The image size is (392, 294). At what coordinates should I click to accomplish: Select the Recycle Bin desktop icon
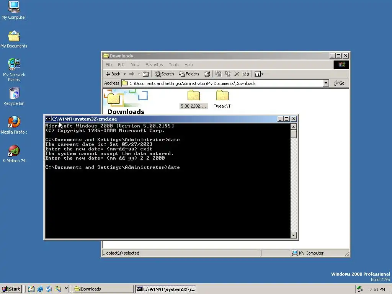tap(14, 96)
